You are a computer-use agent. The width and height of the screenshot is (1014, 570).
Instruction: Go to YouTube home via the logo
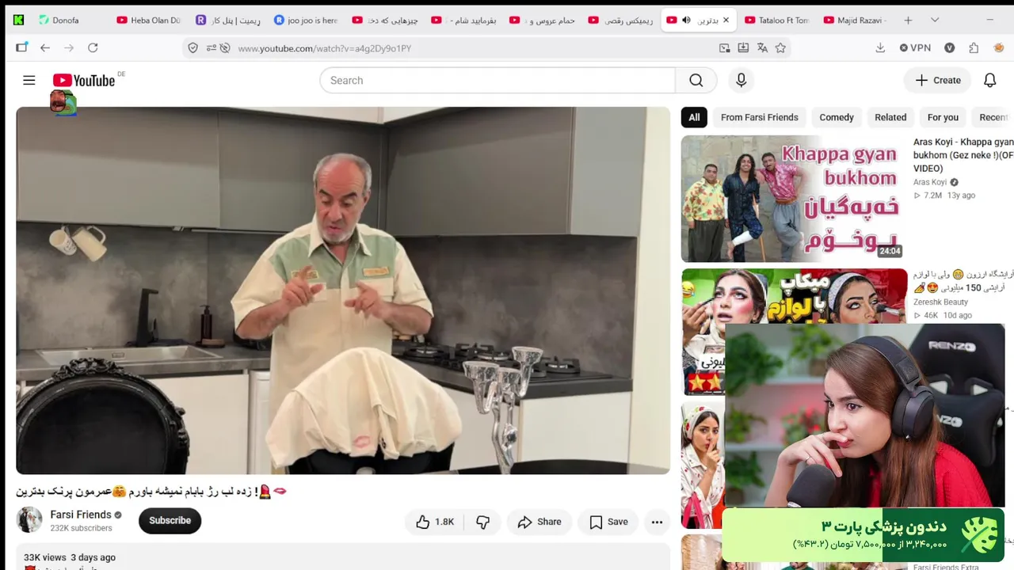[x=84, y=80]
